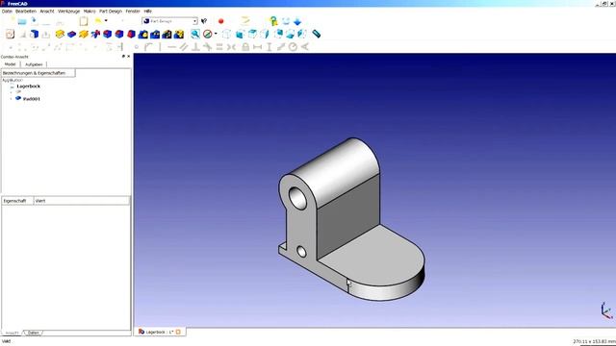
Task: Set rear view cube icon
Action: [x=278, y=34]
